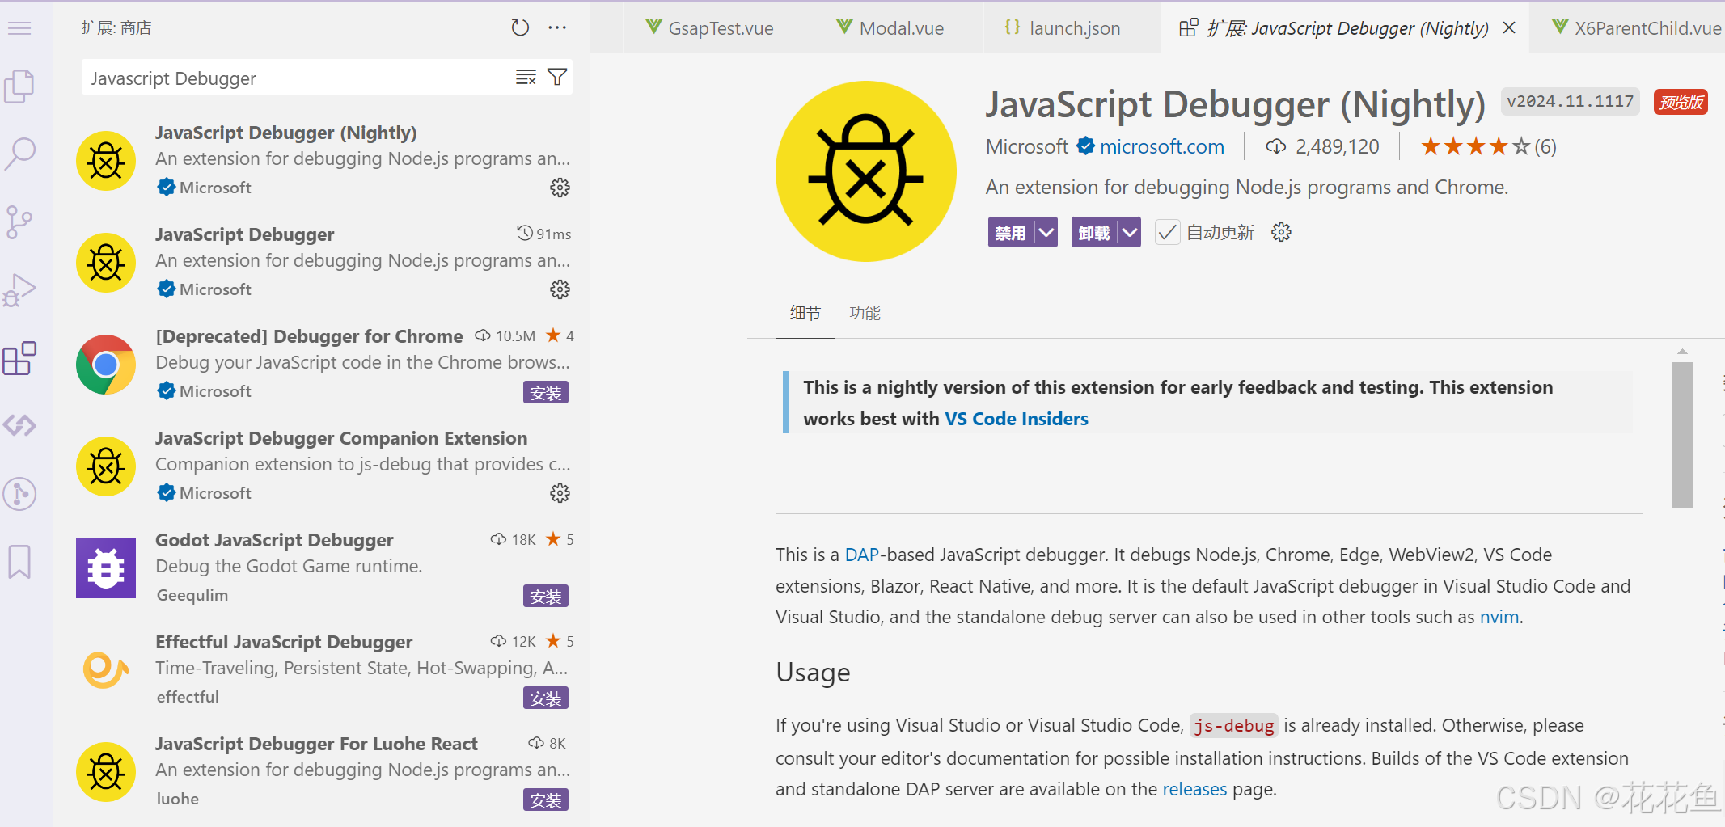Open the extensions view more actions menu
1725x827 pixels.
557,28
